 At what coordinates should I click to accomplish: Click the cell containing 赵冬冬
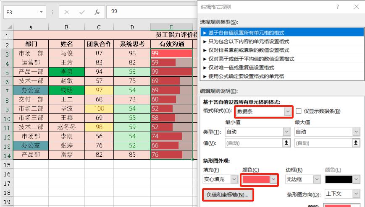pos(67,127)
